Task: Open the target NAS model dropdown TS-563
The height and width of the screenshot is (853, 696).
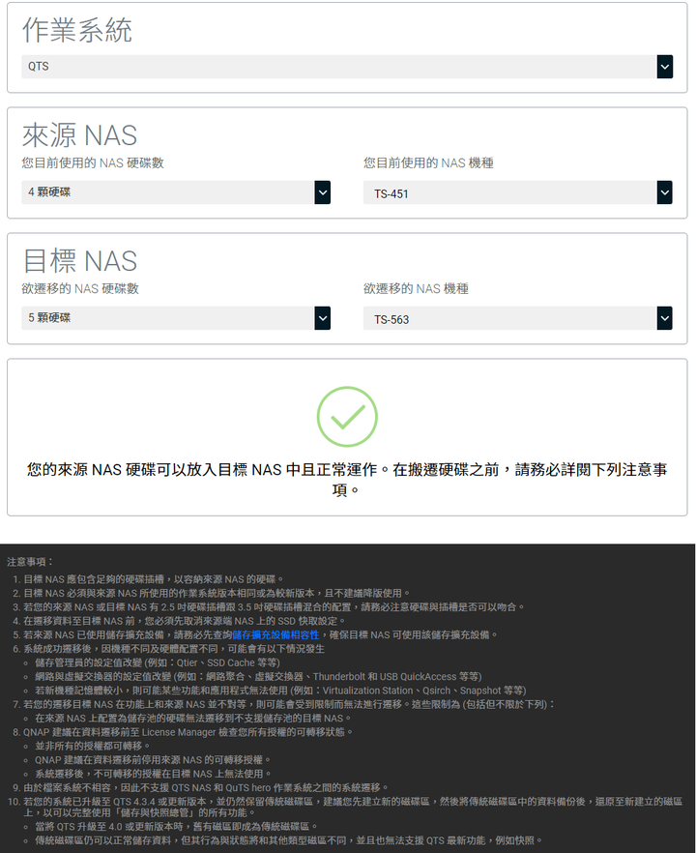Action: (518, 318)
